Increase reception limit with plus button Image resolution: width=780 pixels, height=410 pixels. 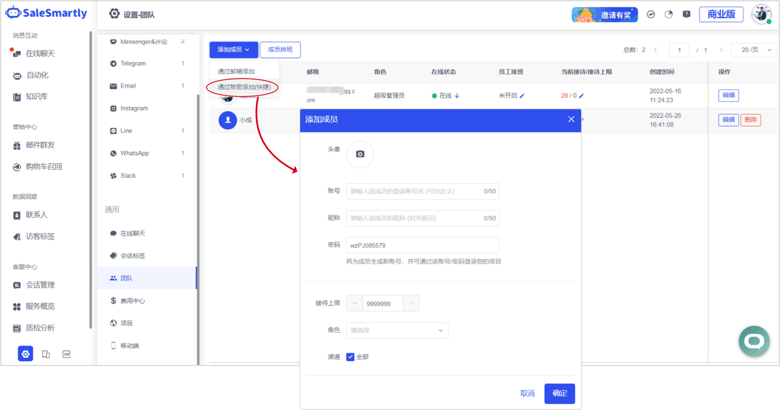point(411,303)
